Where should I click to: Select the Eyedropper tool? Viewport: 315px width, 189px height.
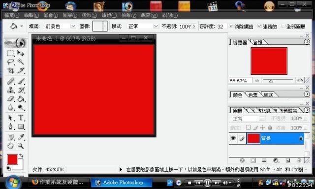click(x=21, y=137)
